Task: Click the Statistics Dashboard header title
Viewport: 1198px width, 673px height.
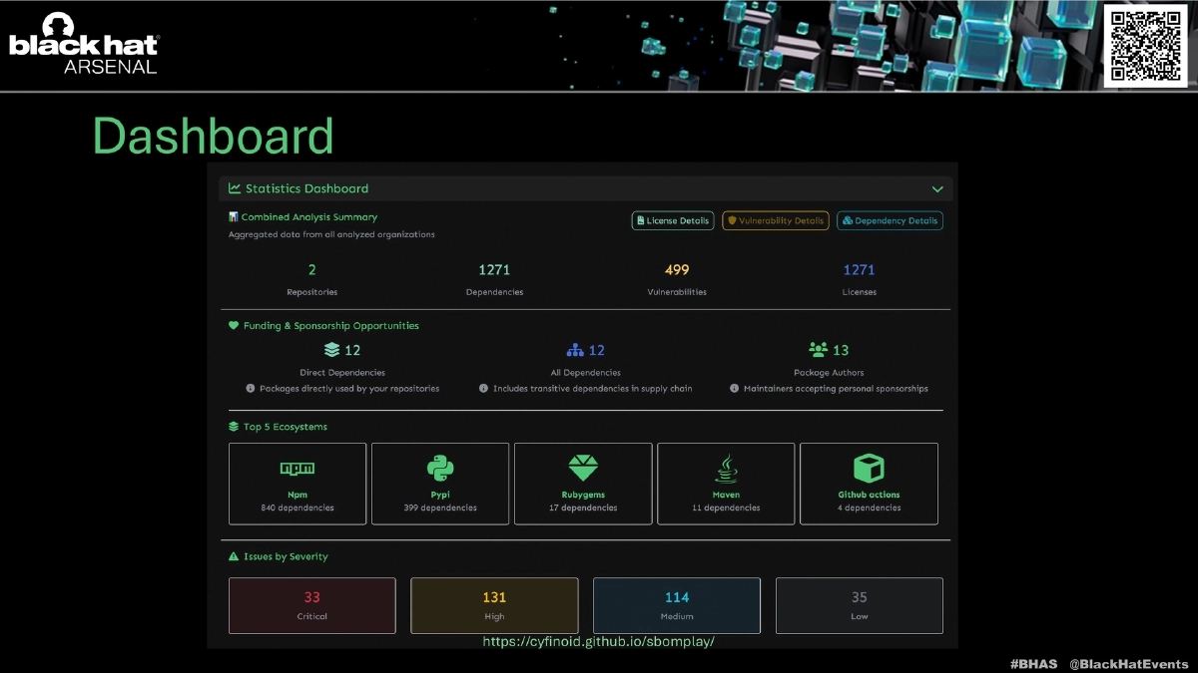Action: point(306,188)
